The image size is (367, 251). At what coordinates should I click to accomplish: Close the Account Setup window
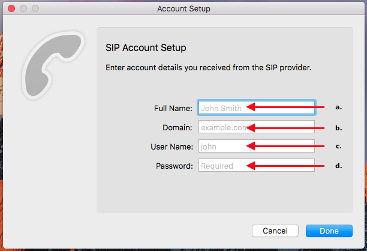(12, 9)
